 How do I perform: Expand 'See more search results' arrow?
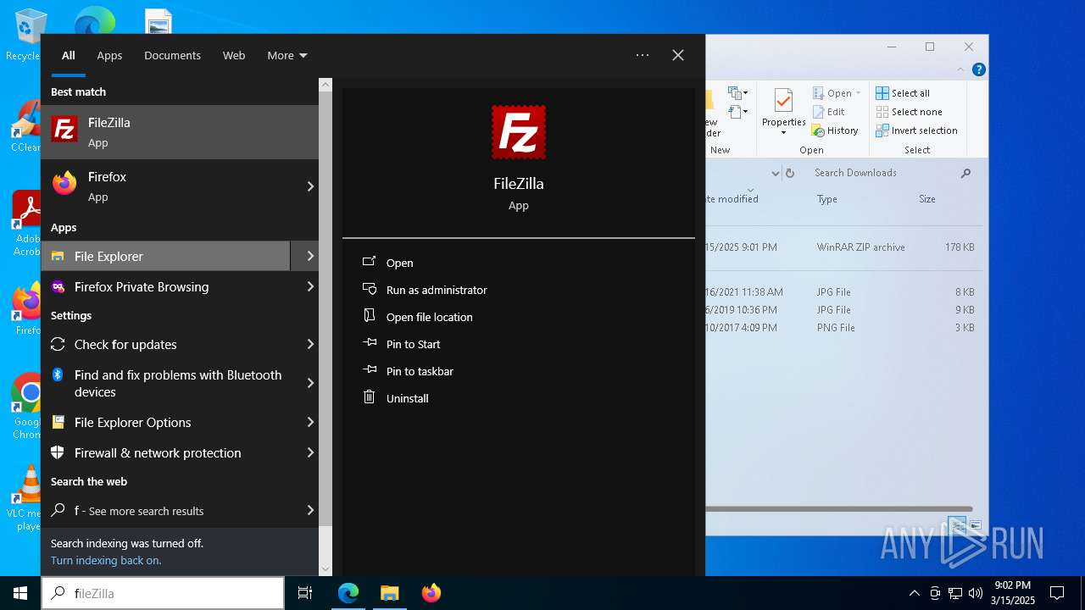310,510
